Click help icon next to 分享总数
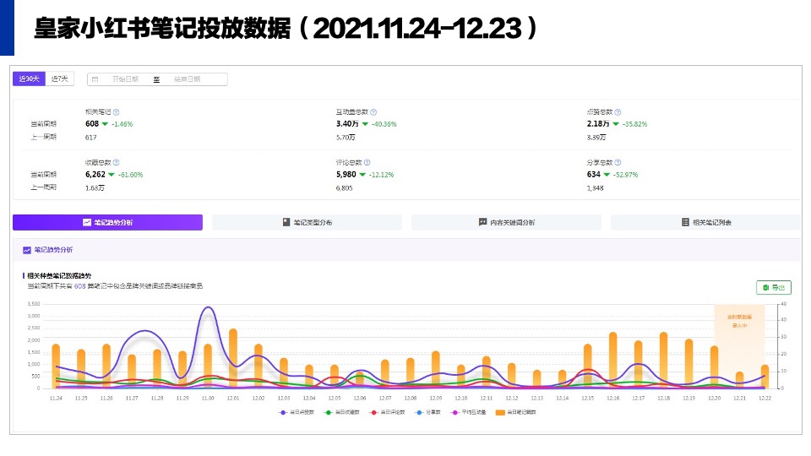 pyautogui.click(x=618, y=162)
